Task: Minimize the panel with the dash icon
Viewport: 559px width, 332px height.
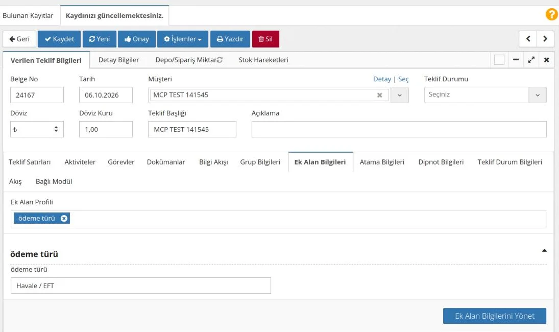Action: (x=516, y=60)
